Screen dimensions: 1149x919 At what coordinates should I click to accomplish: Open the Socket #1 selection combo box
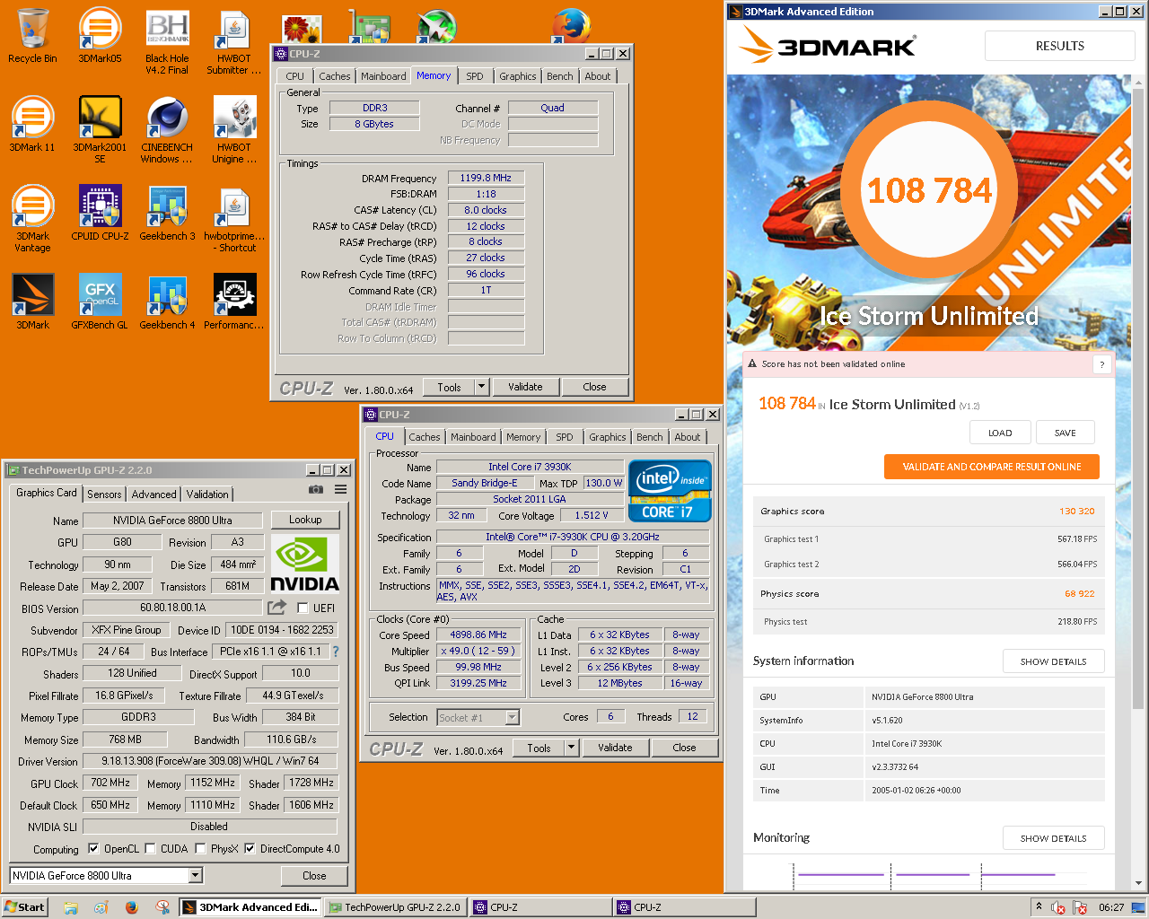pos(478,717)
